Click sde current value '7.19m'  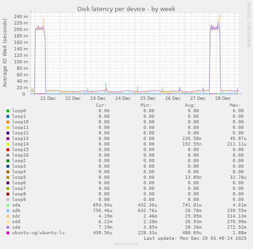point(105,227)
